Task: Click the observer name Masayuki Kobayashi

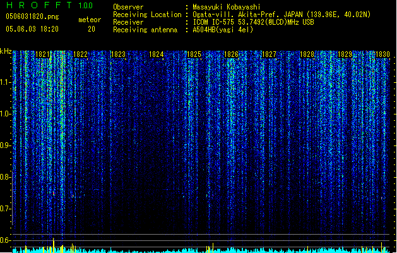Action: (x=227, y=7)
